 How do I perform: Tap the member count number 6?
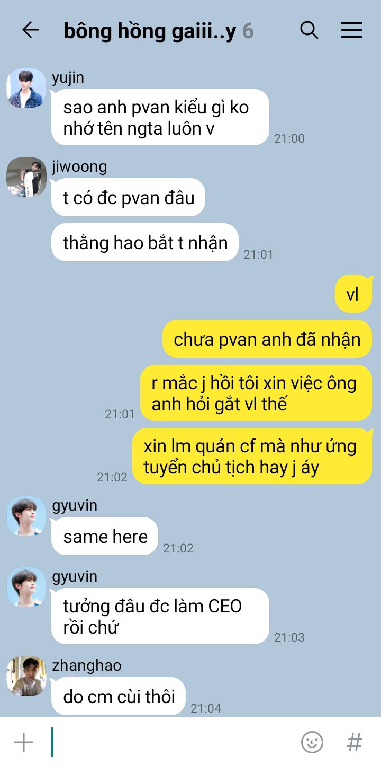click(248, 31)
